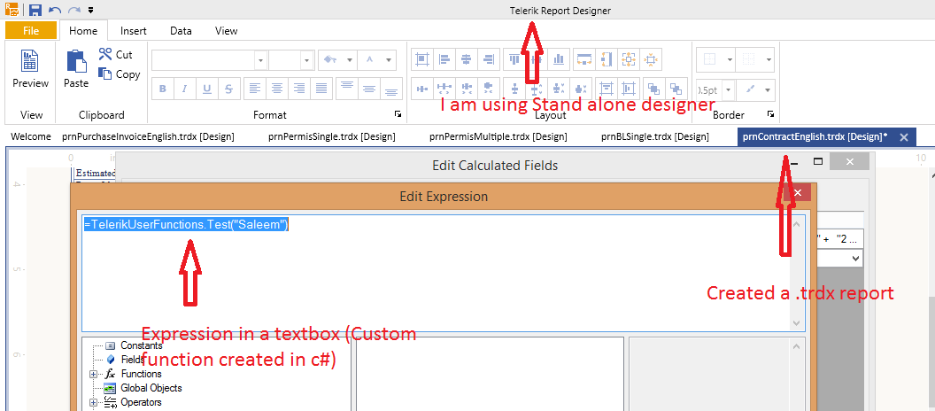Image resolution: width=935 pixels, height=411 pixels.
Task: Open prnPurchaseInvoiceEnglish.trdx design tab
Action: click(x=148, y=136)
